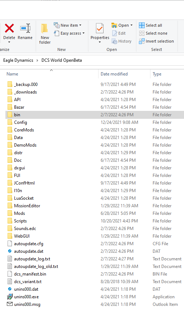Click date 12/24/2021 9:08 AM cell
Screen dimensions: 184x312
pos(119,122)
